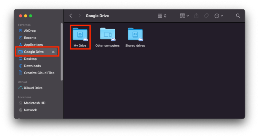Screen dimensions: 259x137
Task: Open the My Drive folder
Action: tap(80, 34)
